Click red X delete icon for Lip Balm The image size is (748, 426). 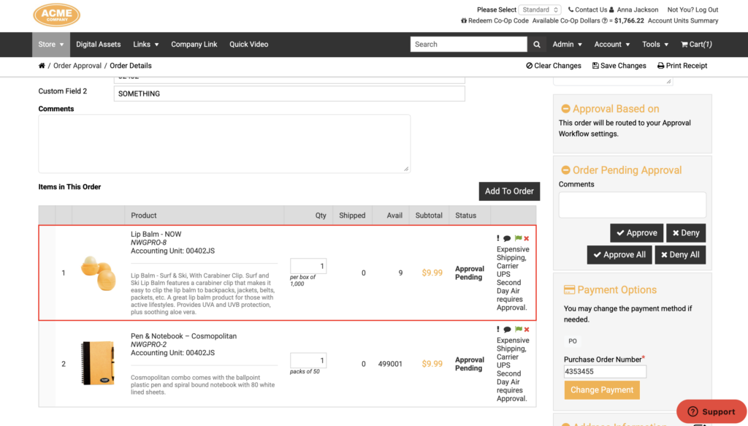(x=527, y=238)
